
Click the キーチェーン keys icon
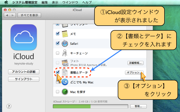[65, 53]
